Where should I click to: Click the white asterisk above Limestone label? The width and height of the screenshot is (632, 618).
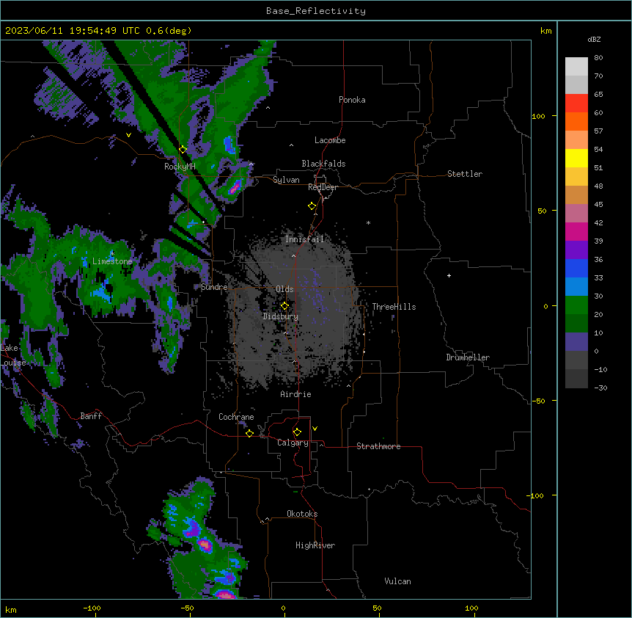(x=112, y=253)
